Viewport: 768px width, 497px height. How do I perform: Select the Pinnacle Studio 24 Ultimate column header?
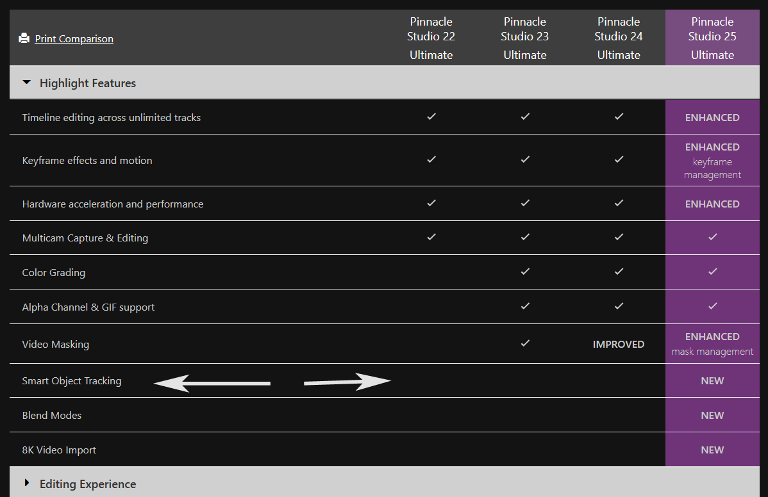[x=619, y=38]
